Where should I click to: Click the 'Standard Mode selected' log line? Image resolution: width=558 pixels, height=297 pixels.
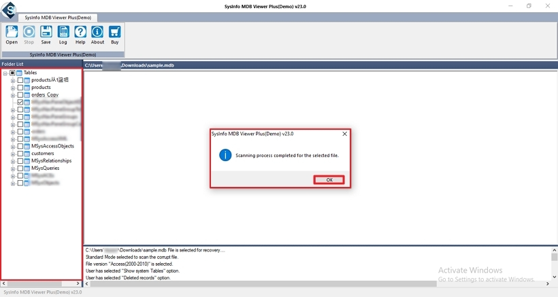click(x=132, y=257)
